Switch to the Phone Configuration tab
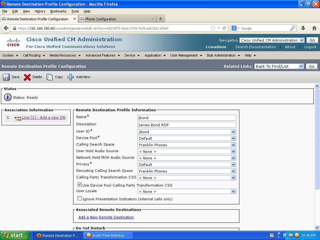 (117, 19)
